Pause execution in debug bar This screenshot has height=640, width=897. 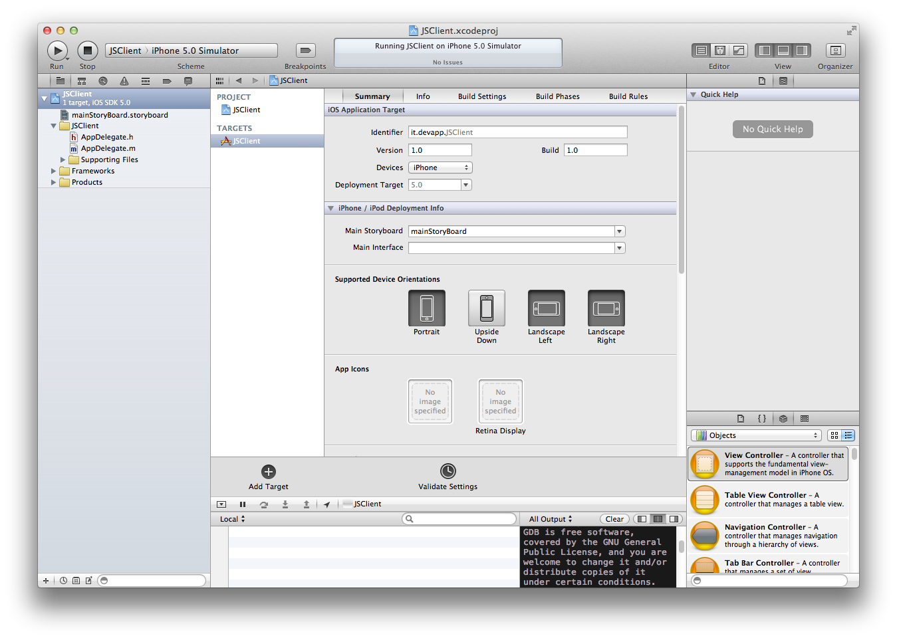coord(243,504)
